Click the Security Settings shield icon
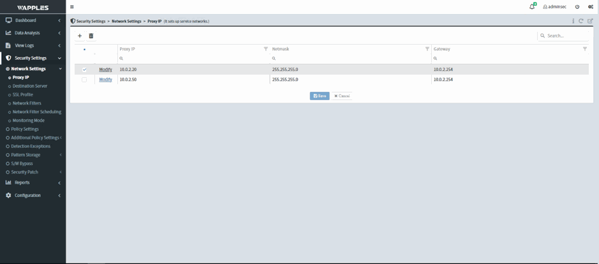 [x=8, y=58]
